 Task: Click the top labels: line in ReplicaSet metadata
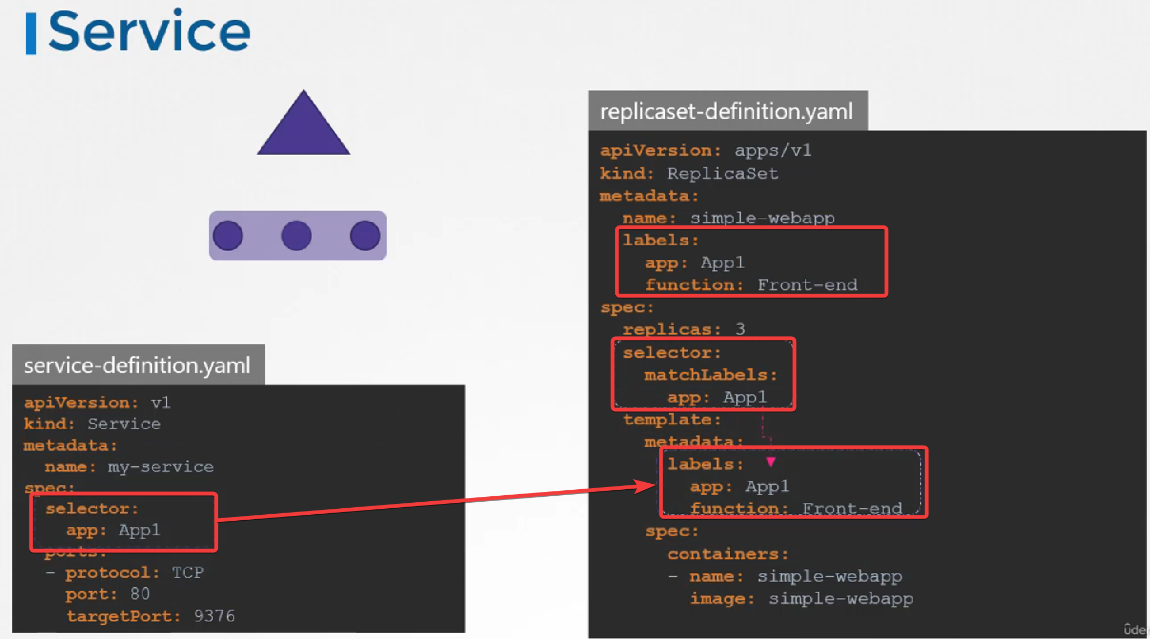660,240
